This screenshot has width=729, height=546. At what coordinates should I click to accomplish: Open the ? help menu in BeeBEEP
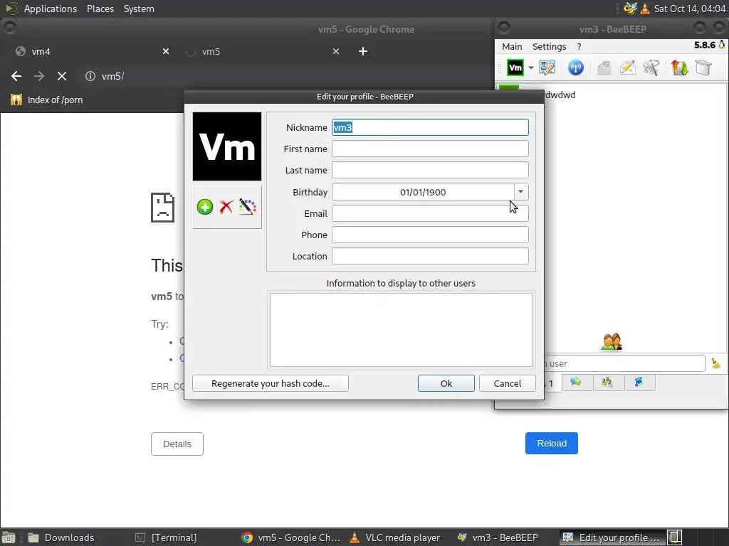tap(579, 46)
